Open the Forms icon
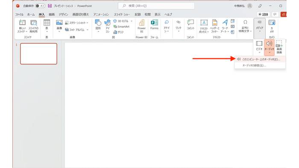 coord(154,25)
